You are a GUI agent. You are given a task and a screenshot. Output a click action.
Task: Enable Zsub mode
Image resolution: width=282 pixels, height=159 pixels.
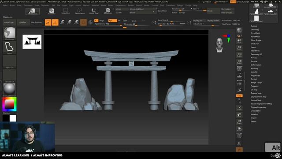pos(134,21)
